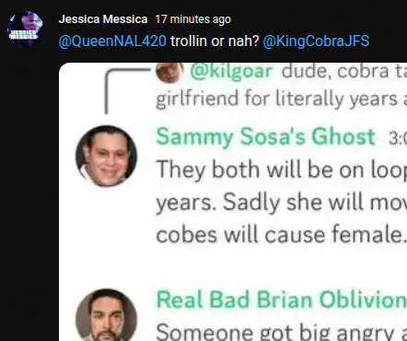The image size is (407, 341).
Task: Click the @kilgoar mention in the reply
Action: tap(231, 72)
